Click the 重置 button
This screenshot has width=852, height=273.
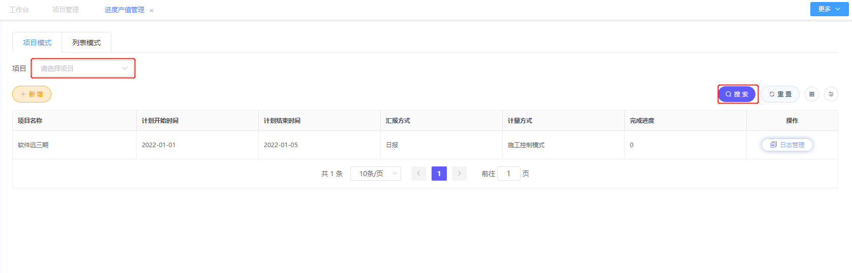780,94
